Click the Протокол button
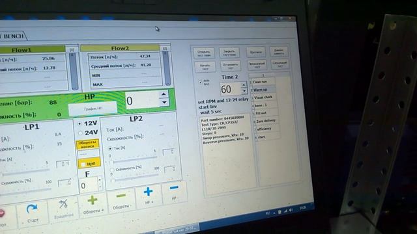Screen dimensions: 417x234 255,52
